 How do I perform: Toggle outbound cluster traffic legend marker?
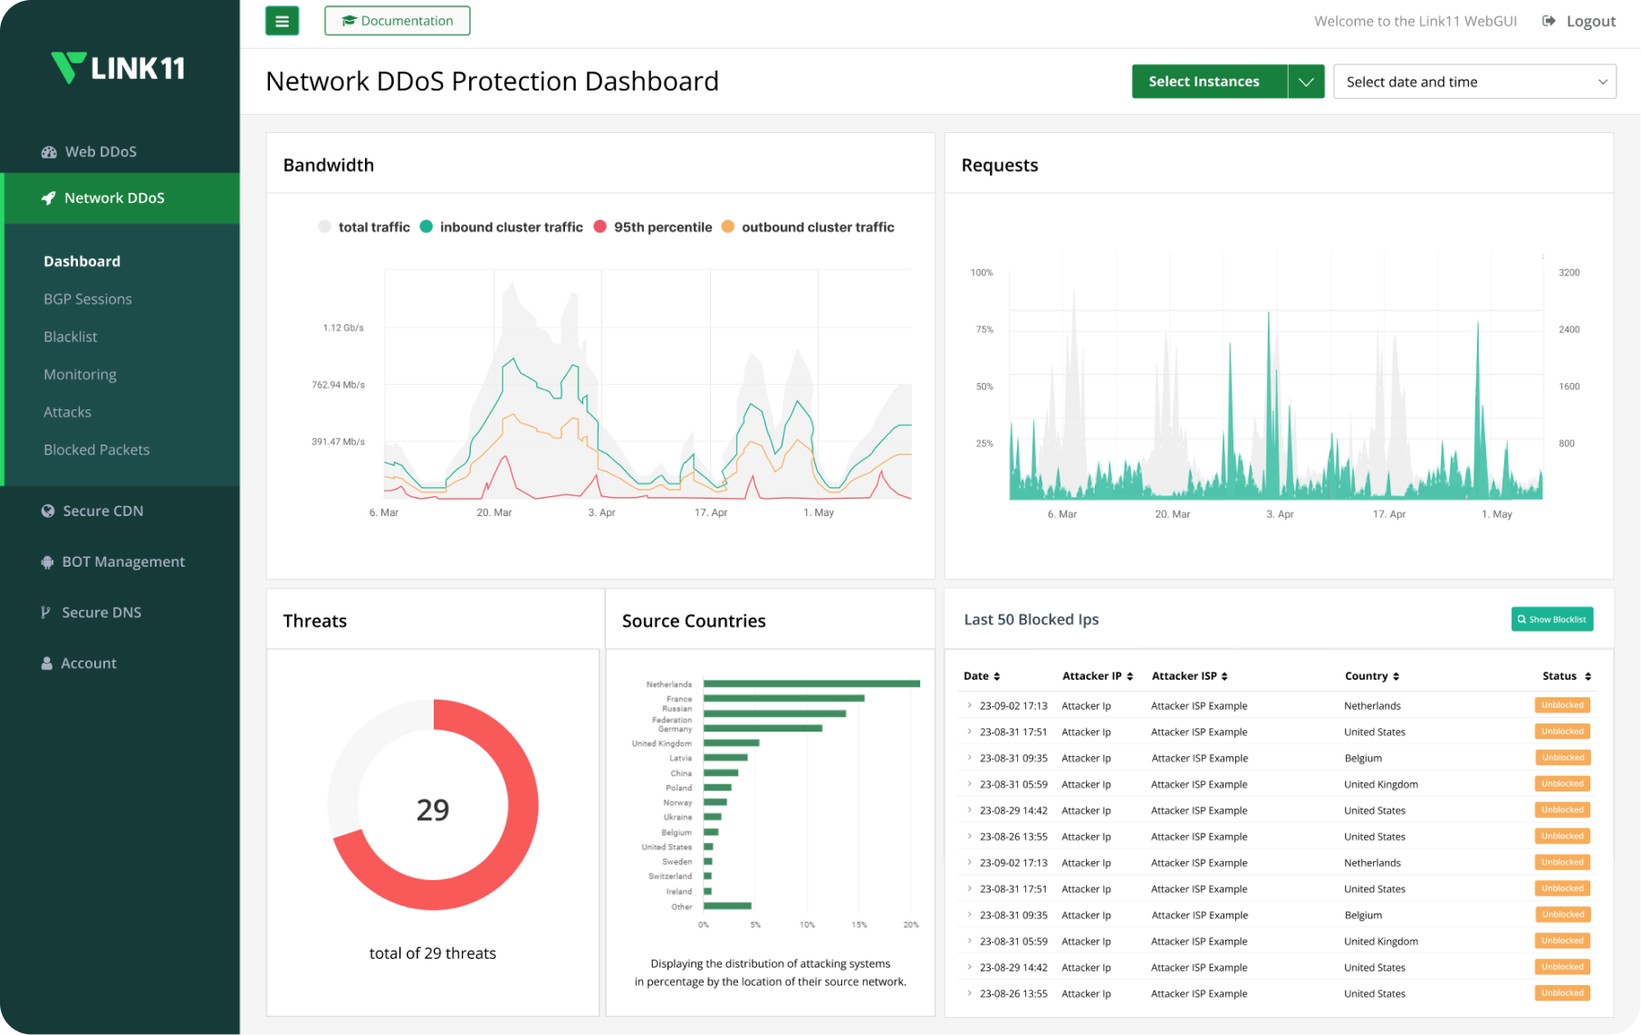[728, 227]
